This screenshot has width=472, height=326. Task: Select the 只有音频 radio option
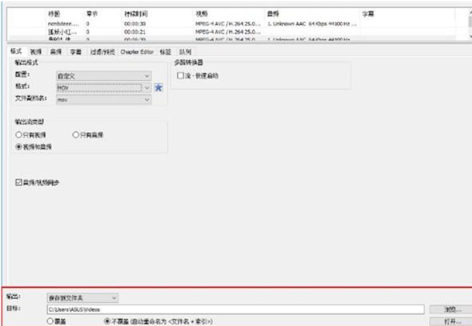tap(76, 135)
